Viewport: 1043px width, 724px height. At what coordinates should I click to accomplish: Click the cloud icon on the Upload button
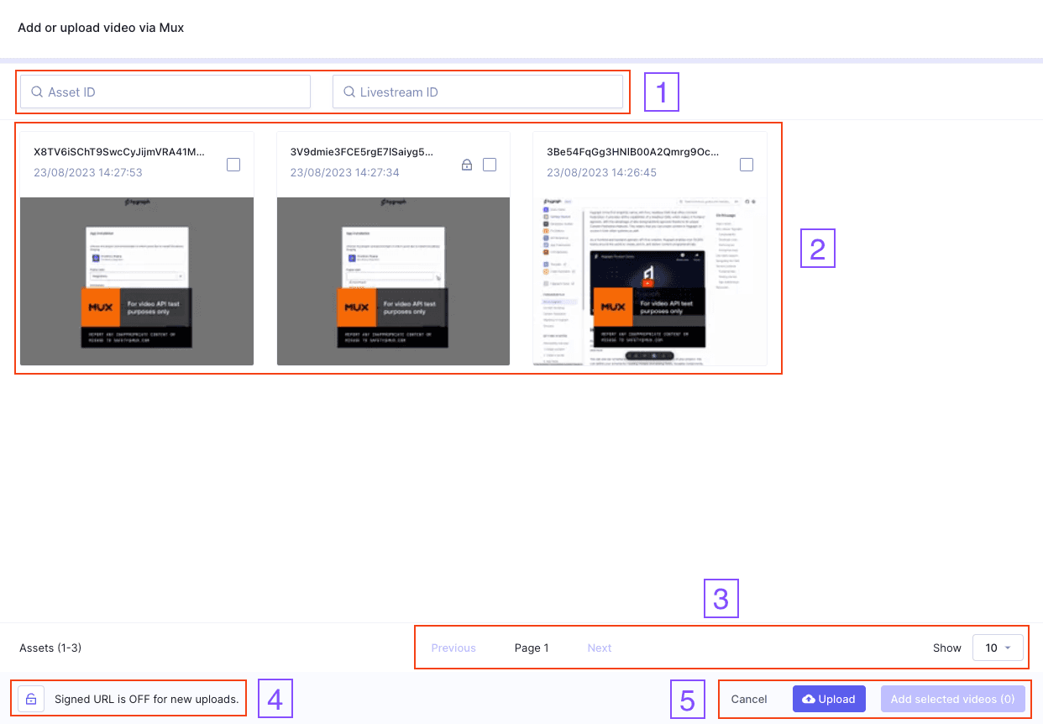coord(809,699)
